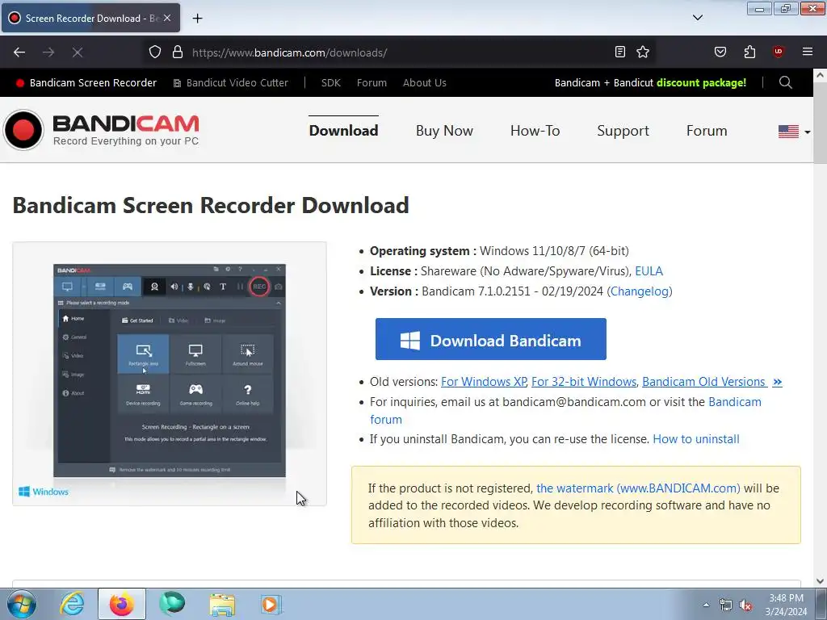The width and height of the screenshot is (827, 620).
Task: Open the Buy Now menu
Action: [444, 131]
